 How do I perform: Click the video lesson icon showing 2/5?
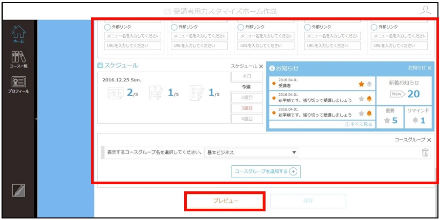click(115, 93)
